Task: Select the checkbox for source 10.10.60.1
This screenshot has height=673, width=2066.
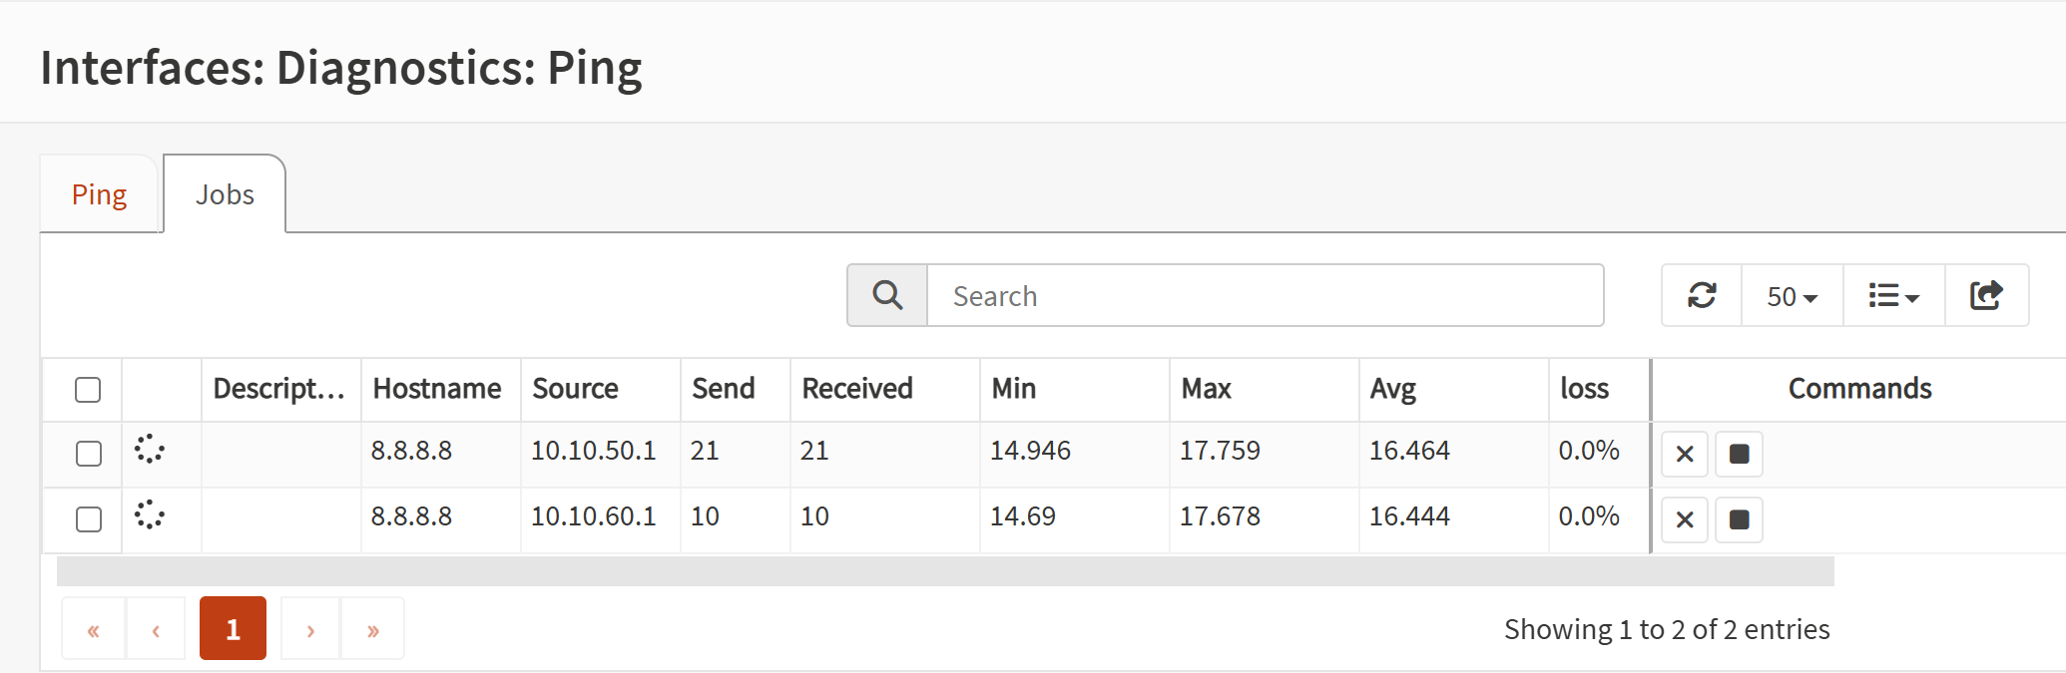Action: tap(89, 519)
